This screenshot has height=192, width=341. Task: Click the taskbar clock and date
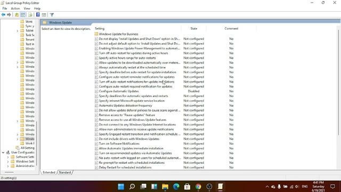coord(318,187)
